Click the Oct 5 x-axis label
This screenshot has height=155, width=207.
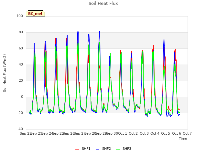point(166,133)
